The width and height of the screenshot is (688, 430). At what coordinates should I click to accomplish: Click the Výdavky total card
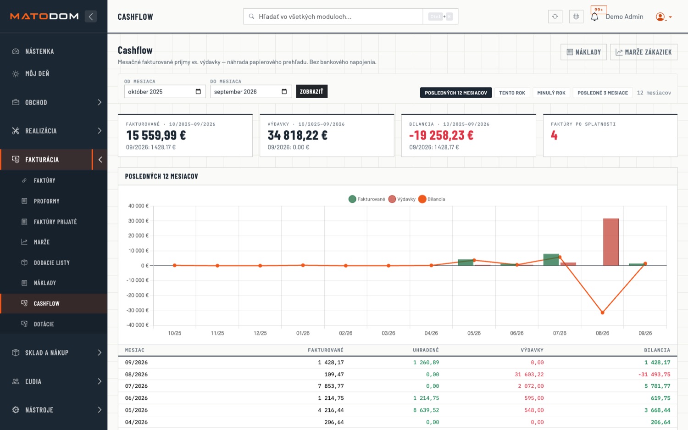[x=327, y=135]
